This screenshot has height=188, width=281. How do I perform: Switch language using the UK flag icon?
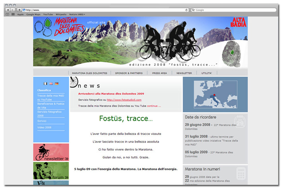coord(51,84)
